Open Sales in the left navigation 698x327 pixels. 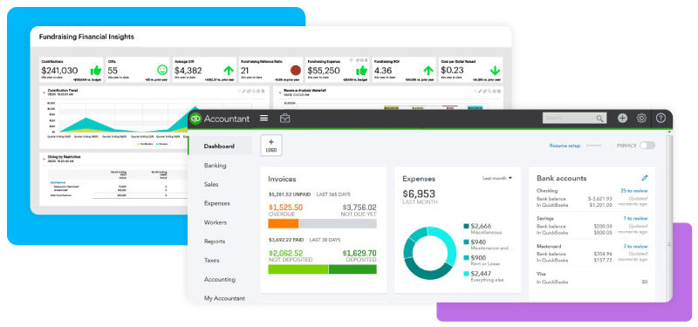[211, 184]
